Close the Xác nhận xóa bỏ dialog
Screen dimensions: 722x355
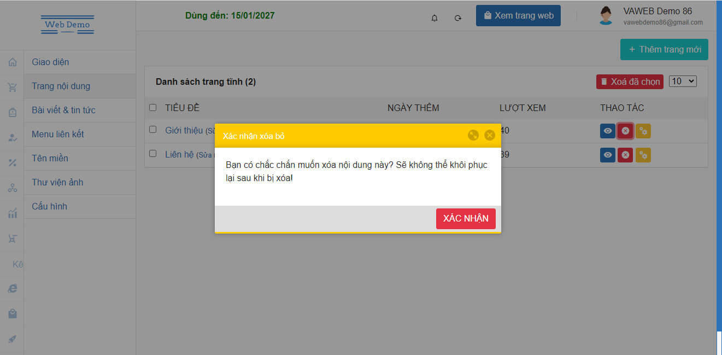pos(490,135)
